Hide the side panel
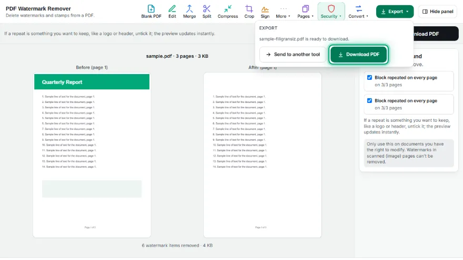 438,12
